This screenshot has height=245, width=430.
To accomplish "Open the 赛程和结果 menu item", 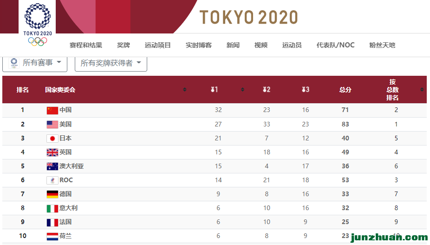I will tap(86, 45).
